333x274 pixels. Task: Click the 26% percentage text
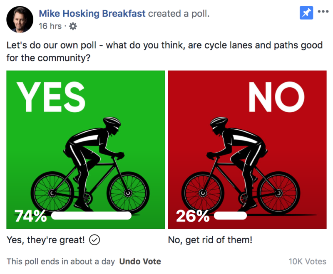pyautogui.click(x=192, y=216)
